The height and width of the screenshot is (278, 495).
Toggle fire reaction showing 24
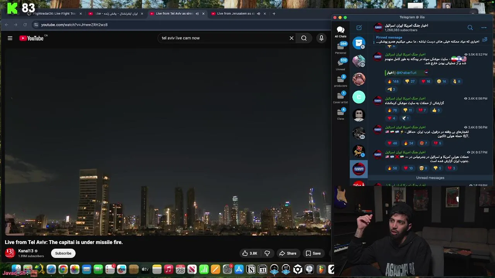pos(409,143)
